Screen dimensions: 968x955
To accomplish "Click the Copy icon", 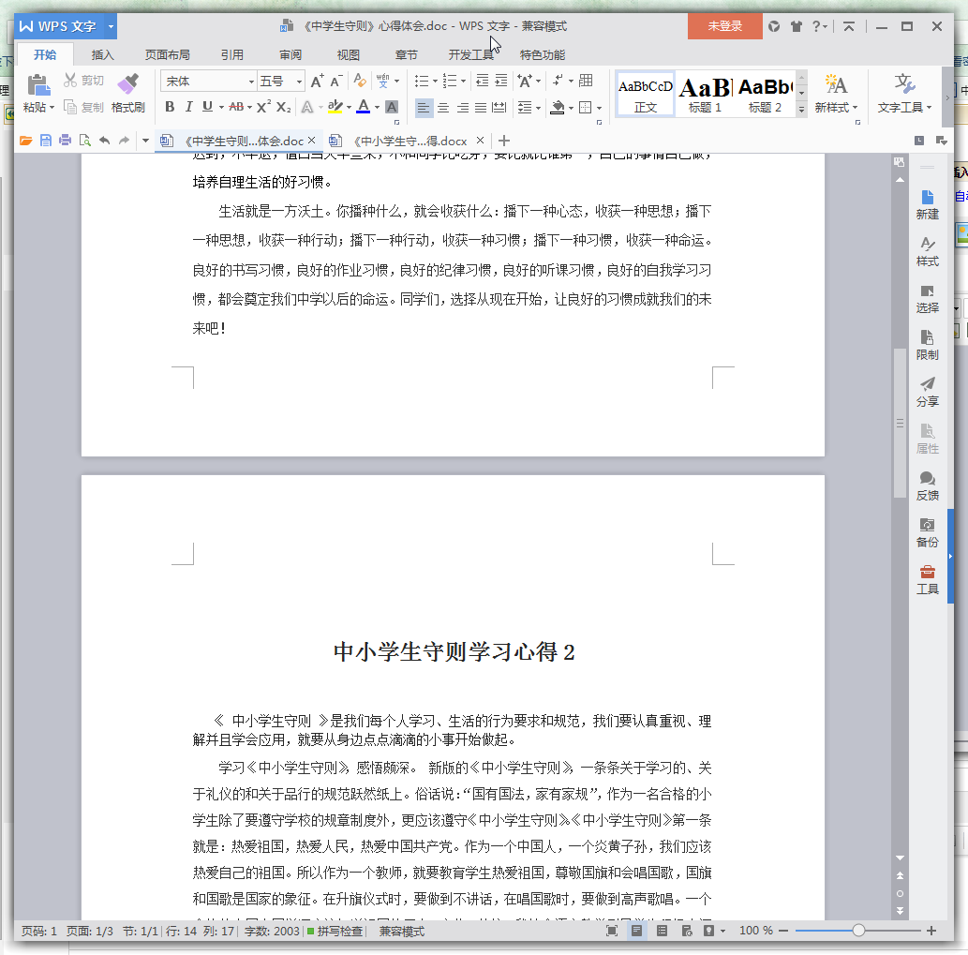I will tap(70, 108).
